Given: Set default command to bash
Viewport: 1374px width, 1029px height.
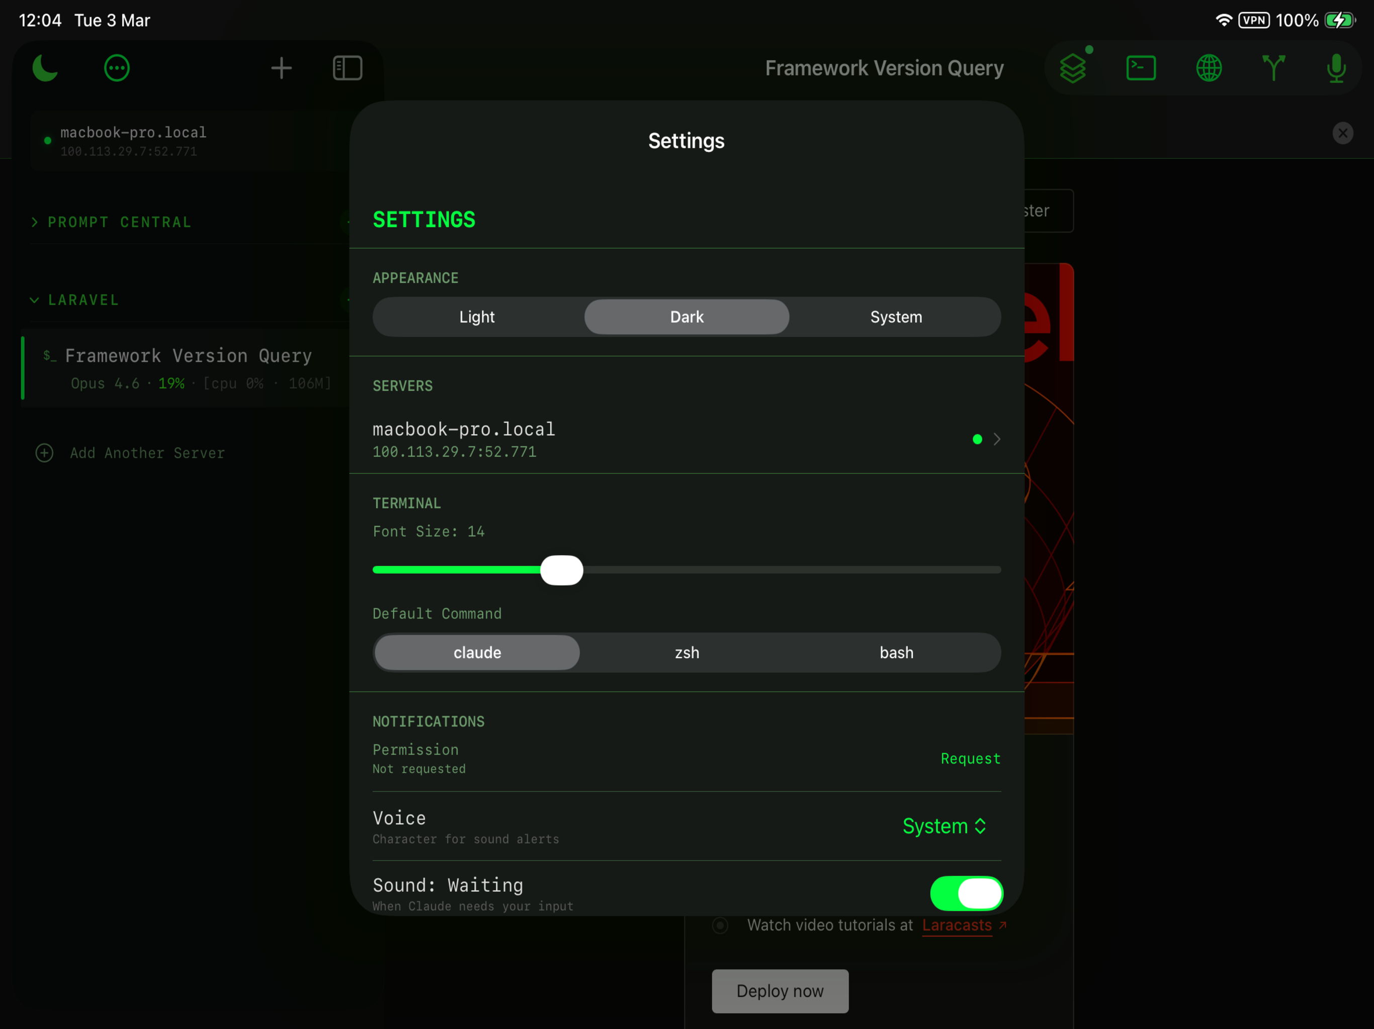Looking at the screenshot, I should 896,653.
